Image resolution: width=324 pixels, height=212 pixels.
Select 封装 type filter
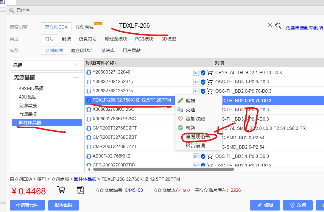coord(66,39)
